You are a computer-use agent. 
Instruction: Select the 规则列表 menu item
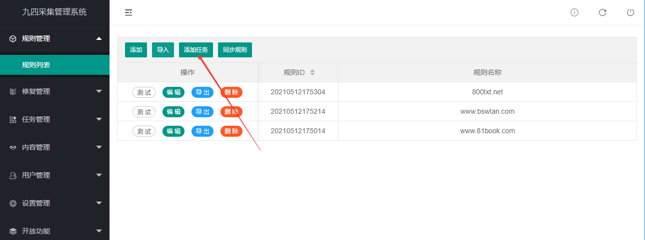tap(36, 65)
